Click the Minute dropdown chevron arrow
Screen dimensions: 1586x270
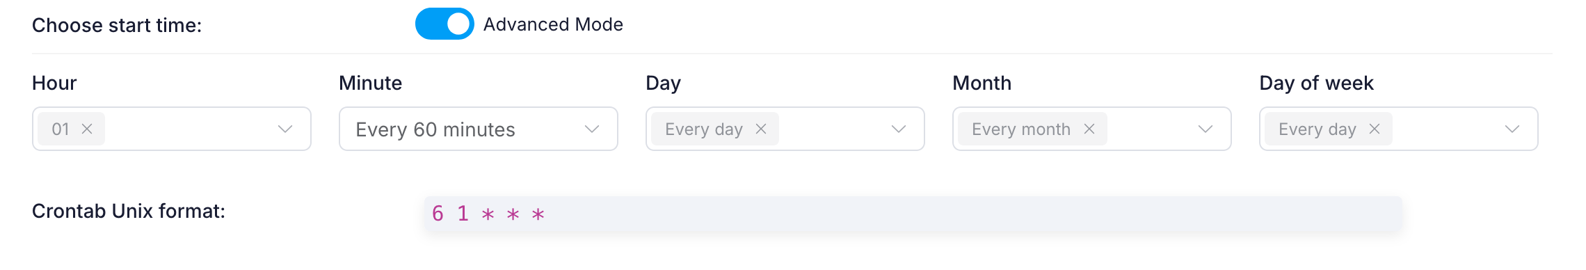[592, 129]
